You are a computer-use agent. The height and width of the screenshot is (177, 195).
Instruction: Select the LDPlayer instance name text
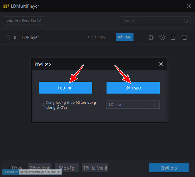(x=30, y=37)
